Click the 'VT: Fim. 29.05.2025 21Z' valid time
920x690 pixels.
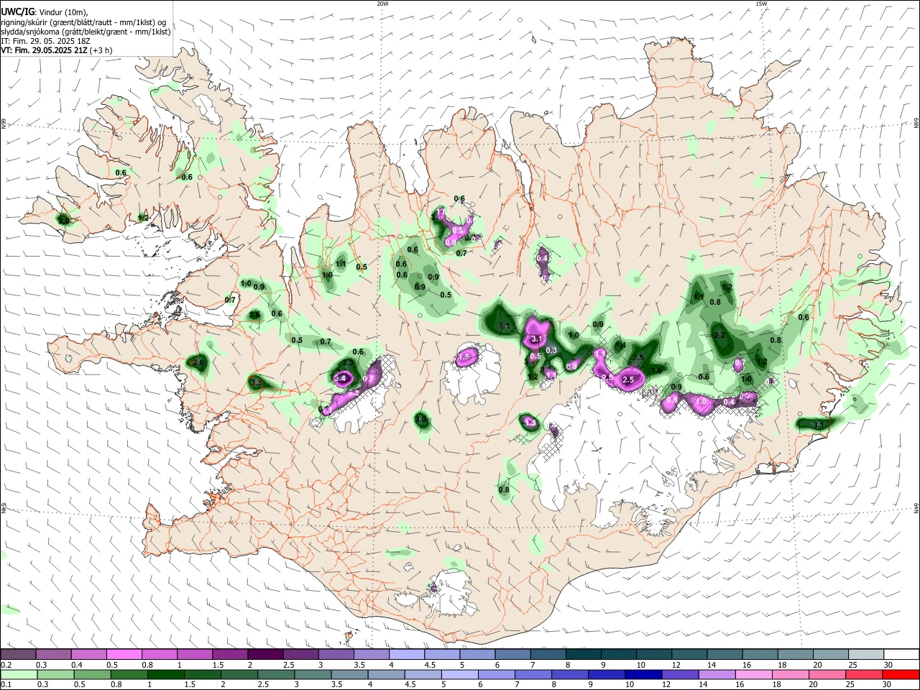point(44,50)
